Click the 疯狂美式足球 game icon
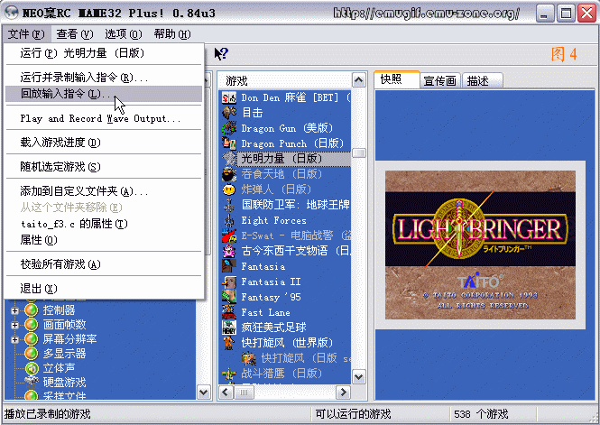600x425 pixels. click(x=229, y=328)
